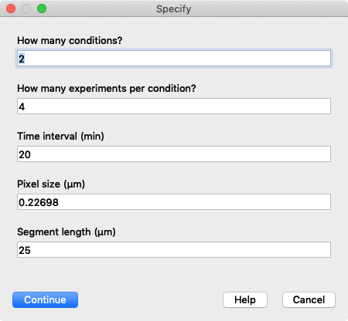Close the window with the red button
Screen dimensions: 348x321
(11, 8)
